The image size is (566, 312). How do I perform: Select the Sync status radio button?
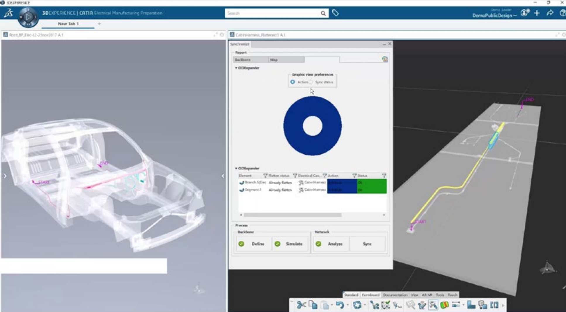click(311, 82)
